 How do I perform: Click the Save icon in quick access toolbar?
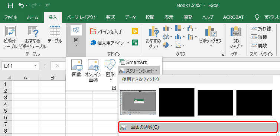10,6
